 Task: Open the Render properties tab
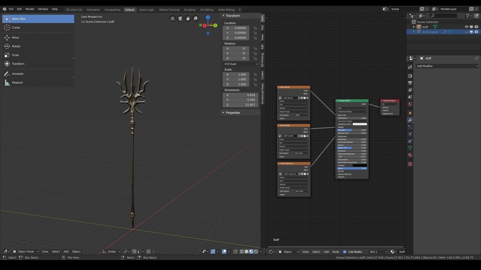pos(410,76)
